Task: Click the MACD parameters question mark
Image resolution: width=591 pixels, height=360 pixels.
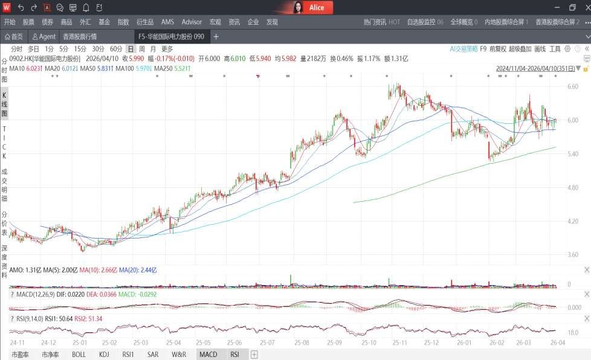Action: (x=13, y=294)
